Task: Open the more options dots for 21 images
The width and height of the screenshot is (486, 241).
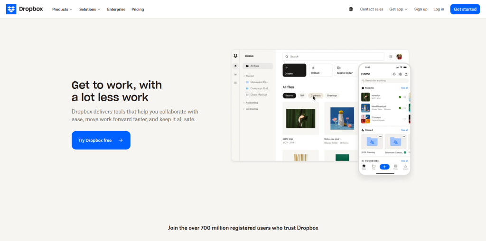Action: 404,119
